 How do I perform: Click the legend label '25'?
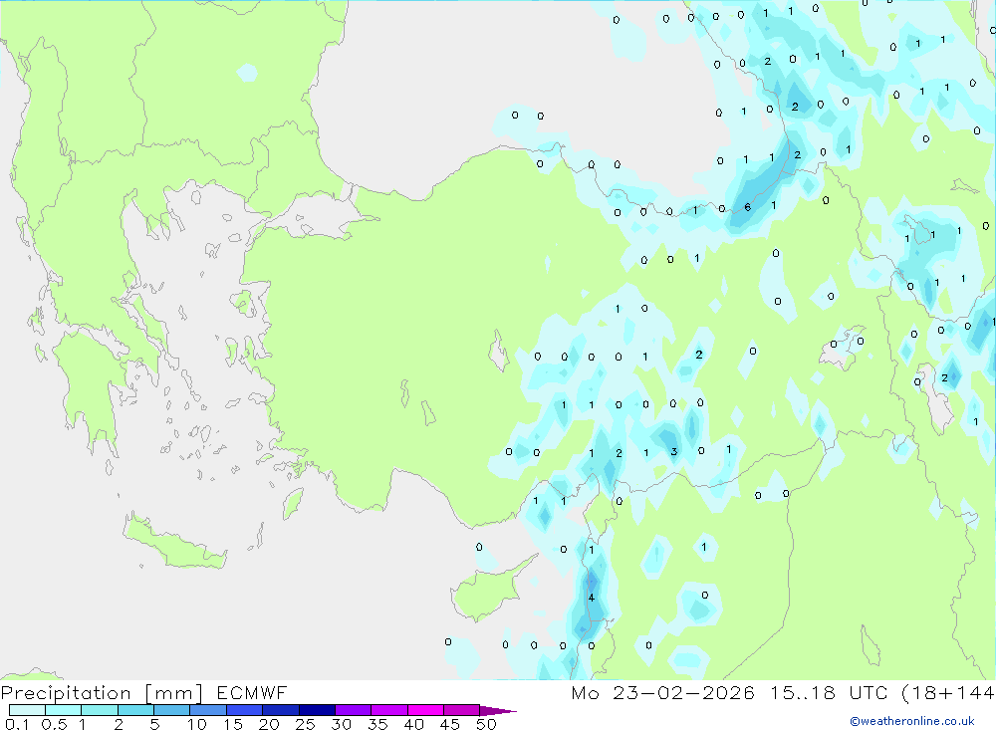(x=305, y=724)
